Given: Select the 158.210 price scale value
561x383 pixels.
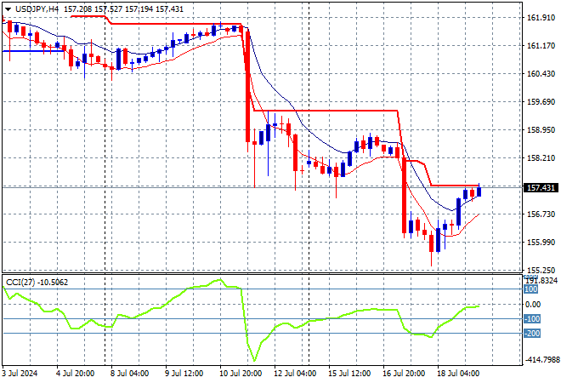Looking at the screenshot, I should click(541, 158).
